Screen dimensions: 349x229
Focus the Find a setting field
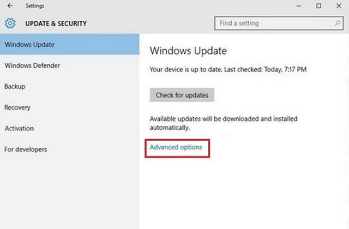[x=279, y=23]
